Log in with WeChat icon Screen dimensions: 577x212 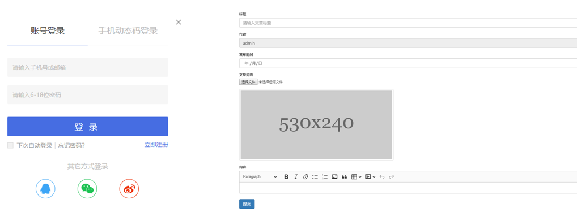pos(87,189)
